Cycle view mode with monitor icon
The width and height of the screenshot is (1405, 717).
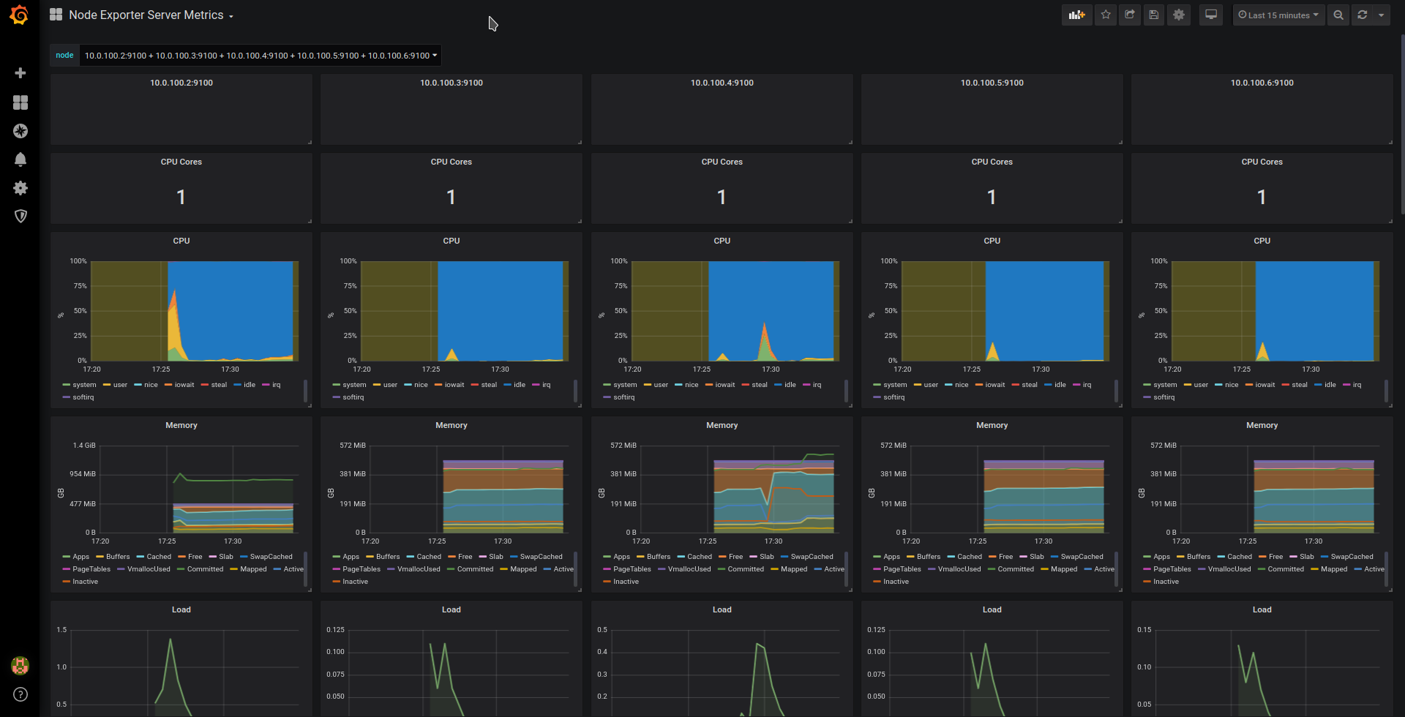(1211, 15)
